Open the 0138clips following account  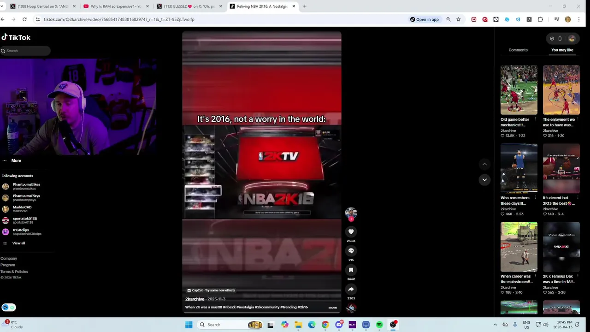[x=22, y=231]
